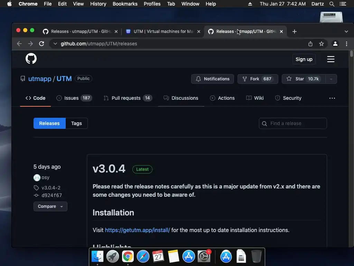Viewport: 354px width, 266px height.
Task: Close the first Releases GitHub tab
Action: click(x=116, y=32)
